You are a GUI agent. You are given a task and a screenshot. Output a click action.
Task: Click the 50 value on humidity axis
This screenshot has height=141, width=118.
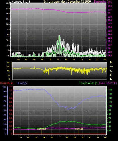(x=5, y=110)
